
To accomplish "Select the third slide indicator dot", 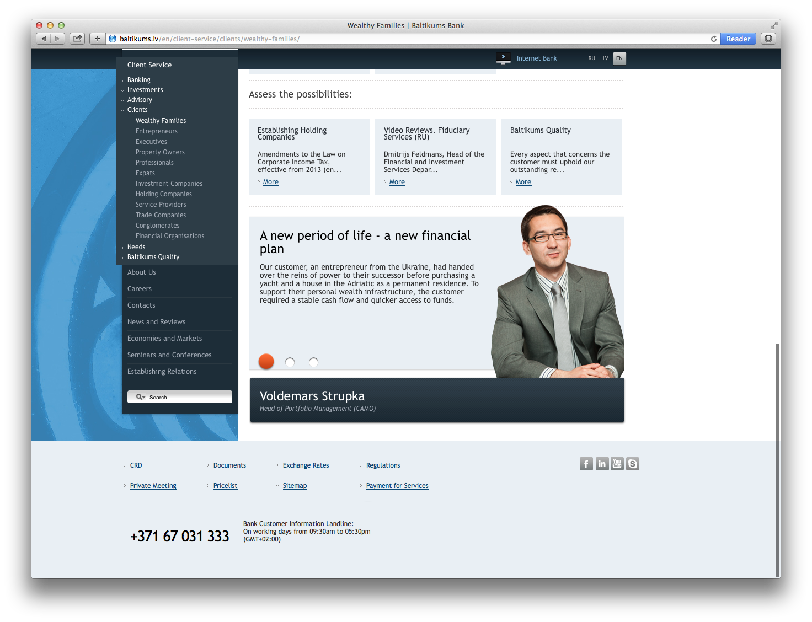I will point(313,362).
